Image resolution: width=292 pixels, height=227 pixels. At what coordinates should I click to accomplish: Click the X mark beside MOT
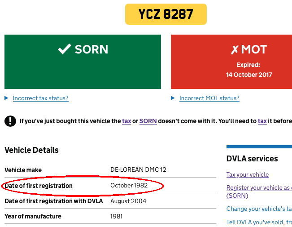pos(234,50)
